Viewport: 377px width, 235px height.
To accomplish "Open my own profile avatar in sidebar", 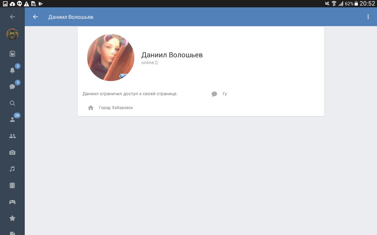I will [12, 34].
